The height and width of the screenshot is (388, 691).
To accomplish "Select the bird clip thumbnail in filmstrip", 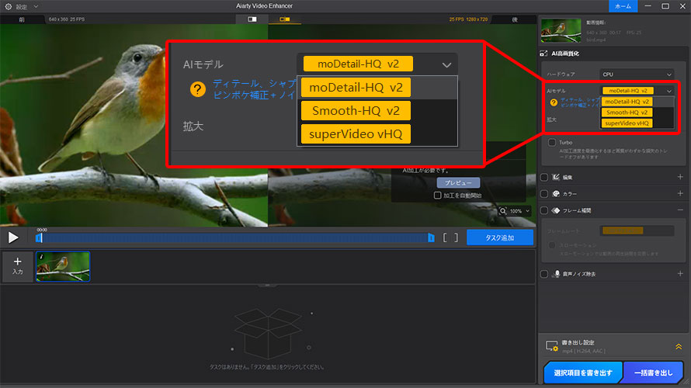I will coord(63,266).
